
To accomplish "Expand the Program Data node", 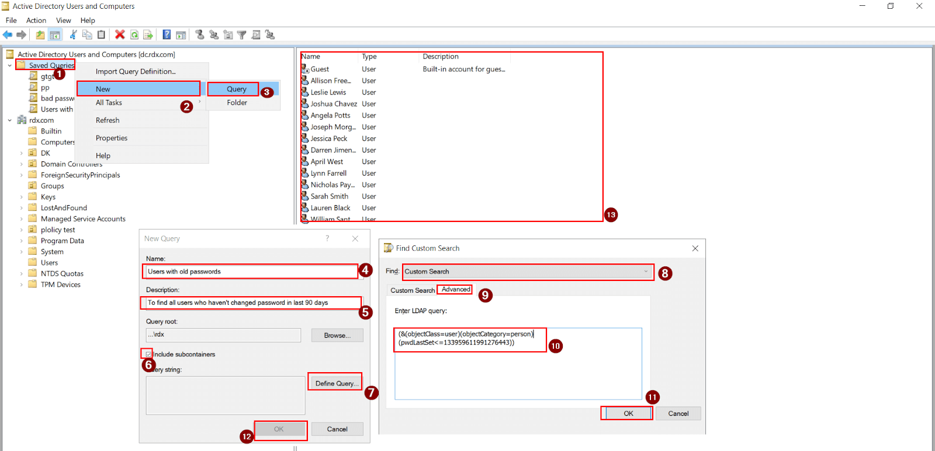I will tap(22, 241).
